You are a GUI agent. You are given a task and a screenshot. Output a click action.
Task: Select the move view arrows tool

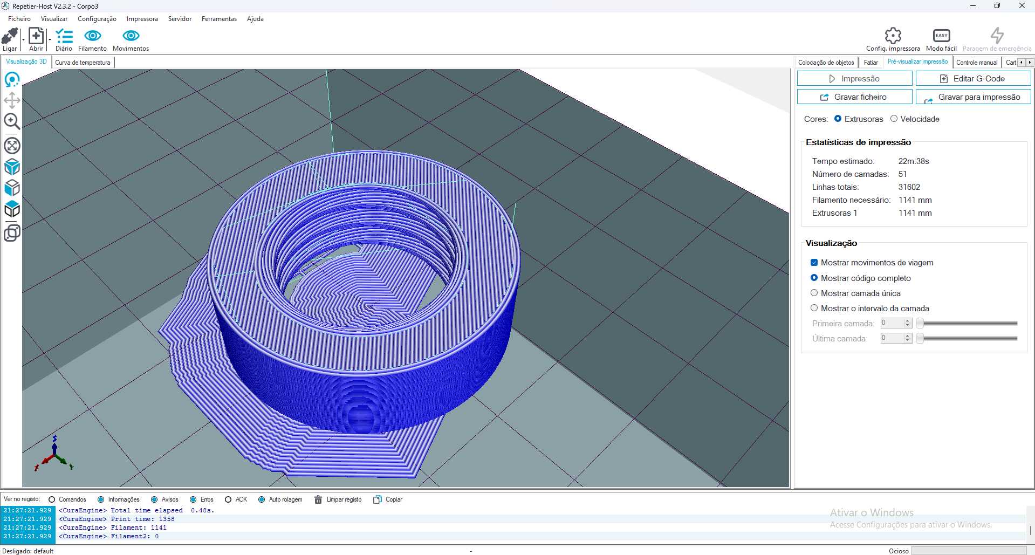coord(12,100)
